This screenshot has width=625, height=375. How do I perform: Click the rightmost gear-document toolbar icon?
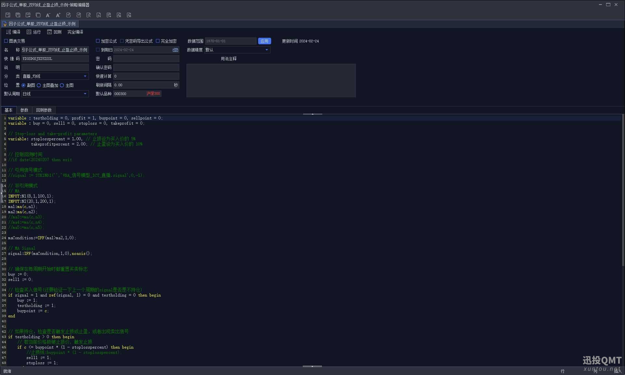pyautogui.click(x=129, y=15)
